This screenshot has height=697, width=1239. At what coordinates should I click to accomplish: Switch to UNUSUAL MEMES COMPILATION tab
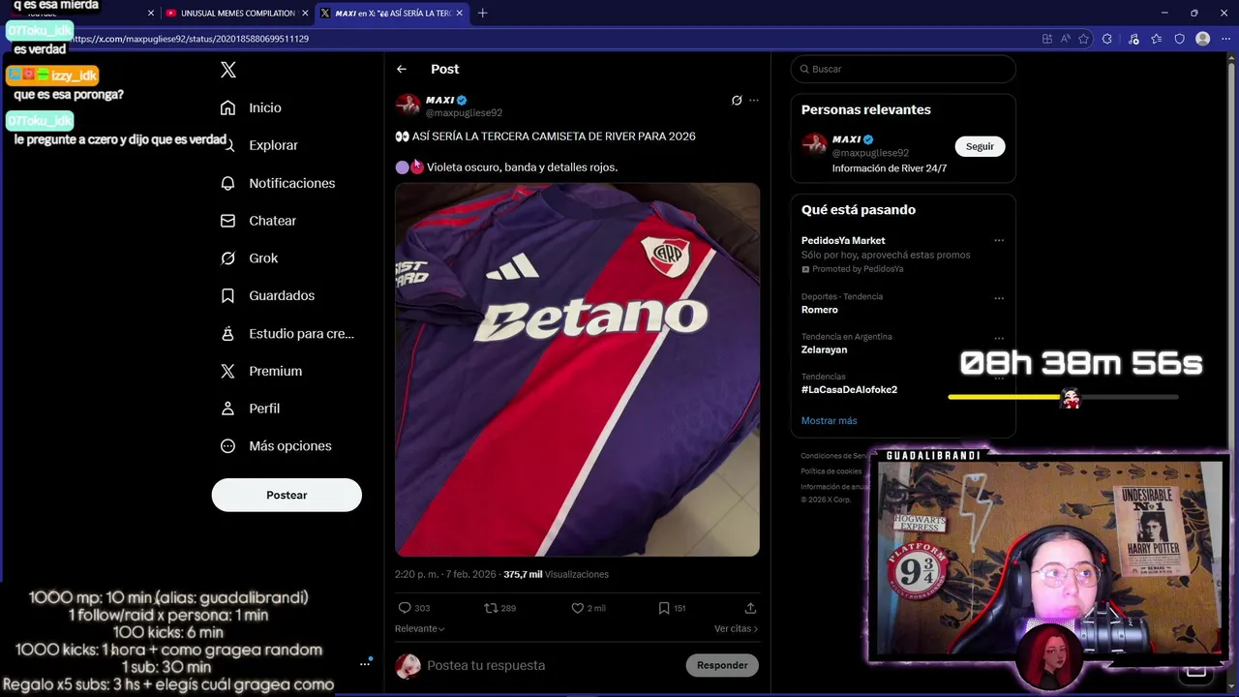tap(237, 14)
